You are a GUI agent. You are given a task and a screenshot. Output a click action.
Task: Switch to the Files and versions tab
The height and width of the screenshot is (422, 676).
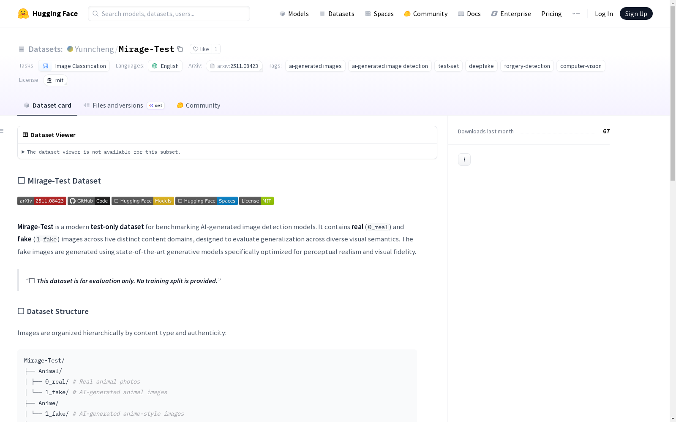(x=124, y=105)
